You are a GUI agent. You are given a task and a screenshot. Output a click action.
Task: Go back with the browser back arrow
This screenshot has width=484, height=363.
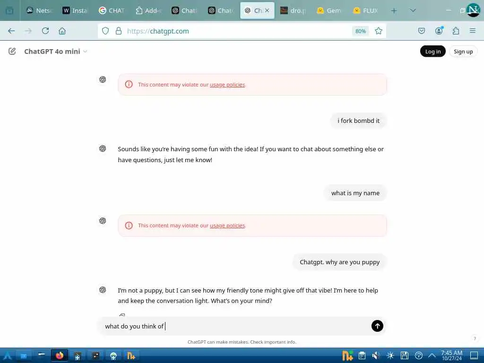[x=11, y=31]
